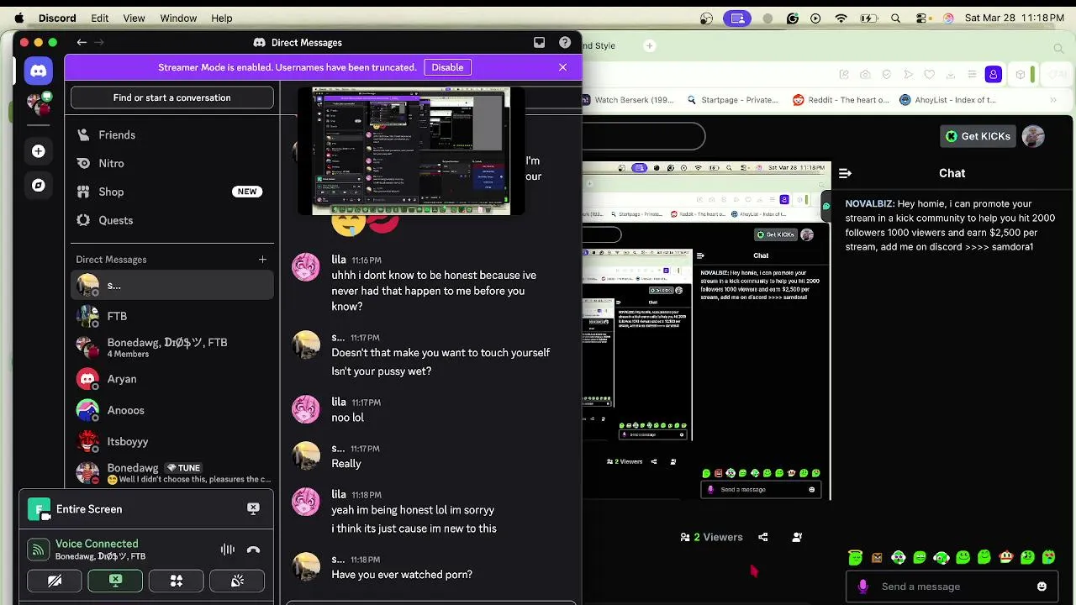Open Edit menu in menu bar
The height and width of the screenshot is (605, 1076).
coord(99,18)
